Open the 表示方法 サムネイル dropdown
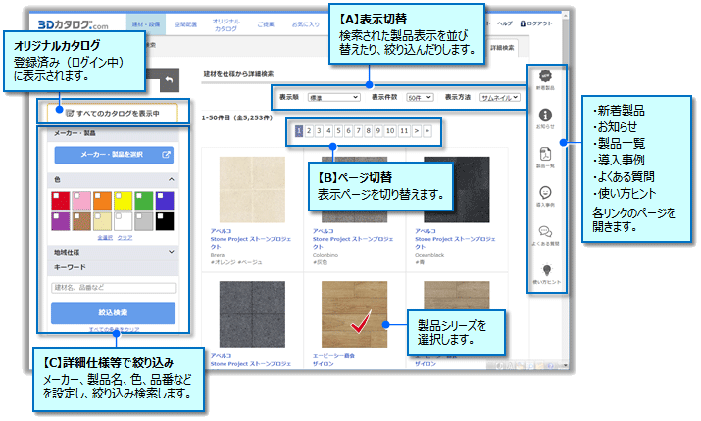The width and height of the screenshot is (701, 421). click(500, 97)
